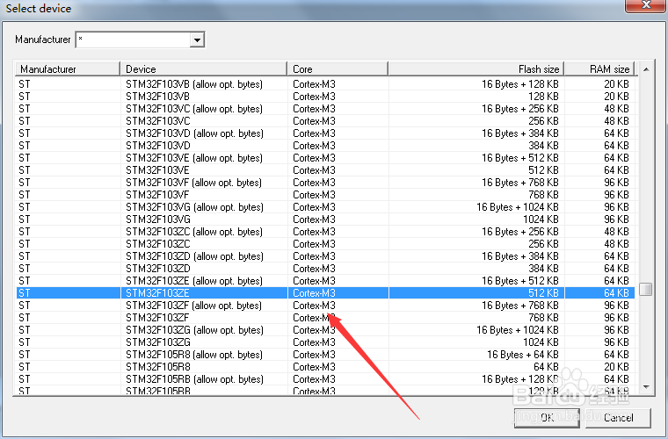Image resolution: width=668 pixels, height=439 pixels.
Task: Select the STM32F103VC device row
Action: click(325, 121)
